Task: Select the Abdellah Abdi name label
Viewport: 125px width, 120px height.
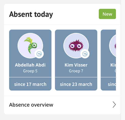Action: click(30, 65)
